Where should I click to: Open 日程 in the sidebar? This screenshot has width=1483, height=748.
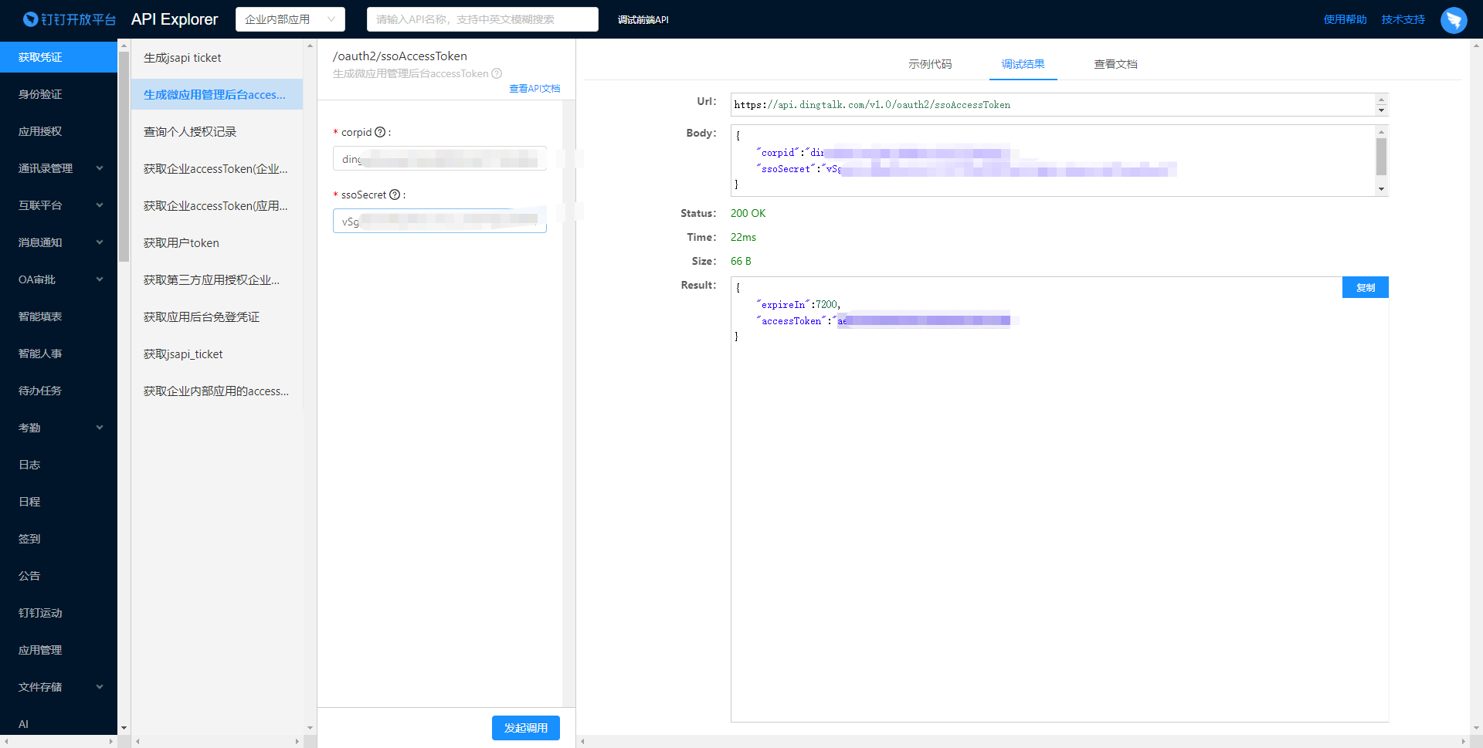point(59,502)
